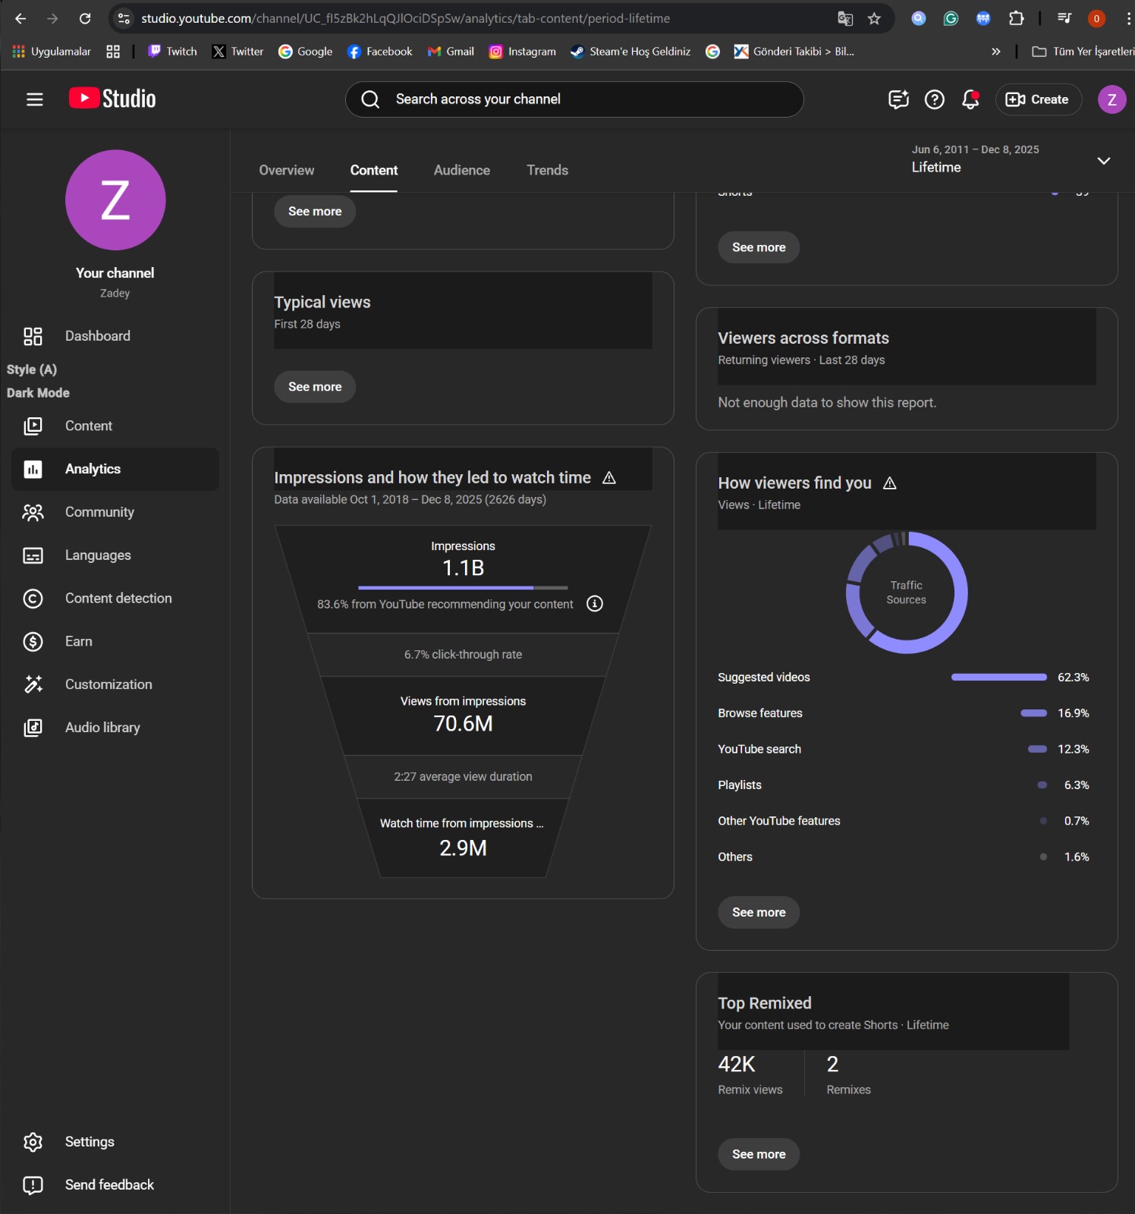Open the hamburger navigation menu
Viewport: 1135px width, 1214px height.
point(34,99)
